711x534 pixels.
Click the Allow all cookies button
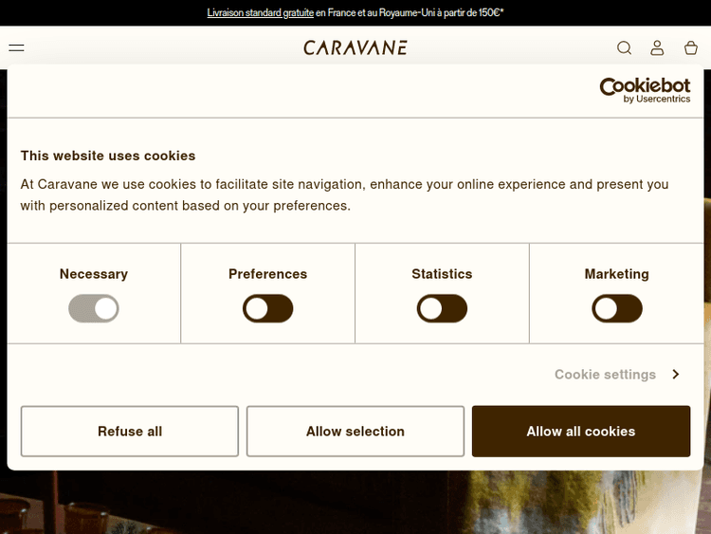[x=581, y=431]
